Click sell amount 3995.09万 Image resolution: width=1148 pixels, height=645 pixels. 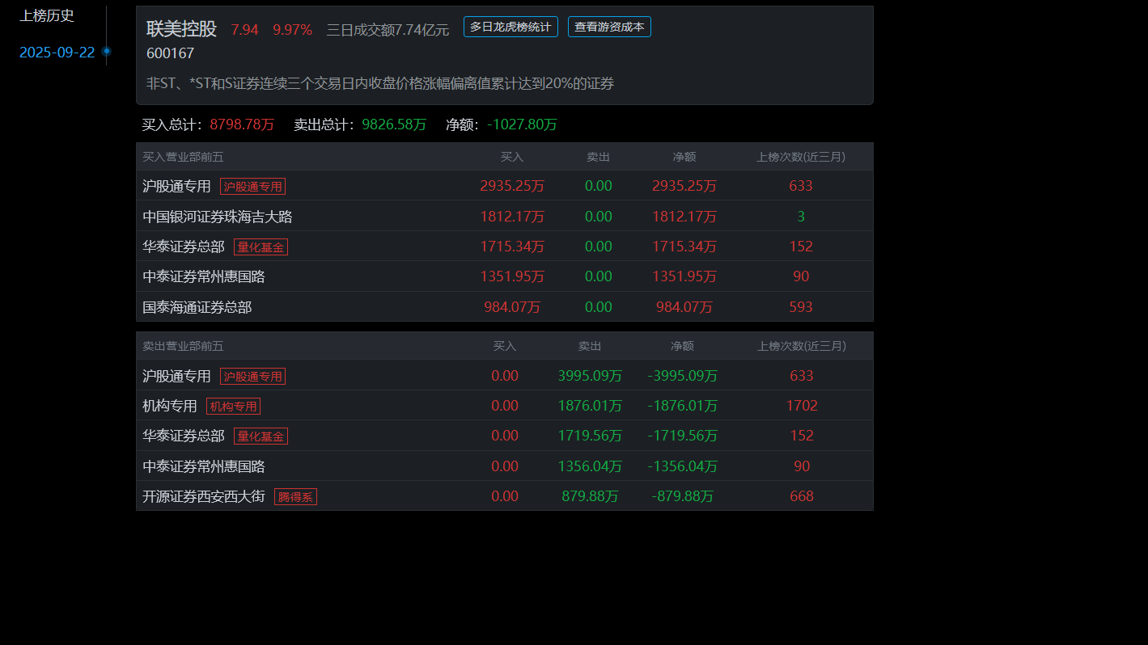pos(590,376)
